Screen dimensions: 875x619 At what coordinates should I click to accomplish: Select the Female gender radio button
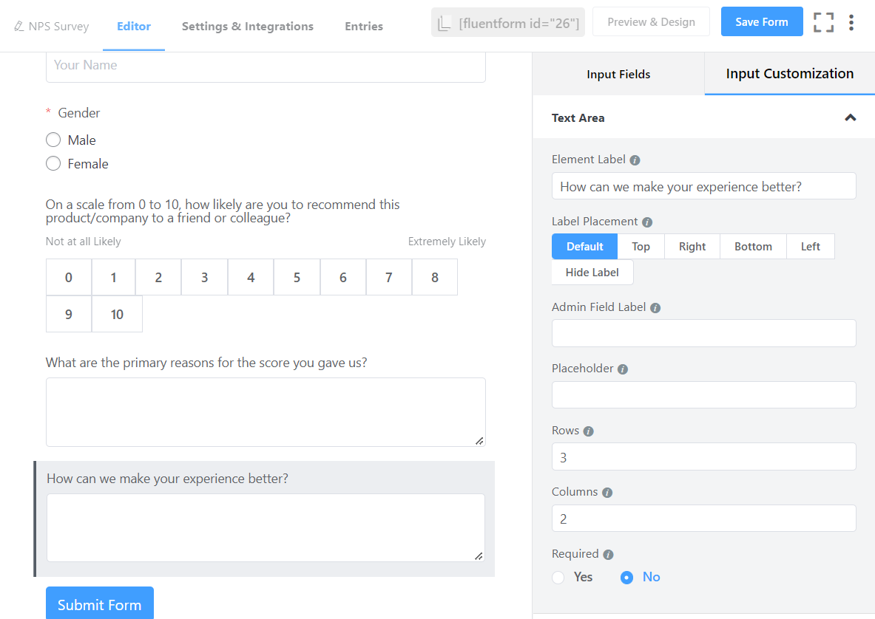(53, 163)
